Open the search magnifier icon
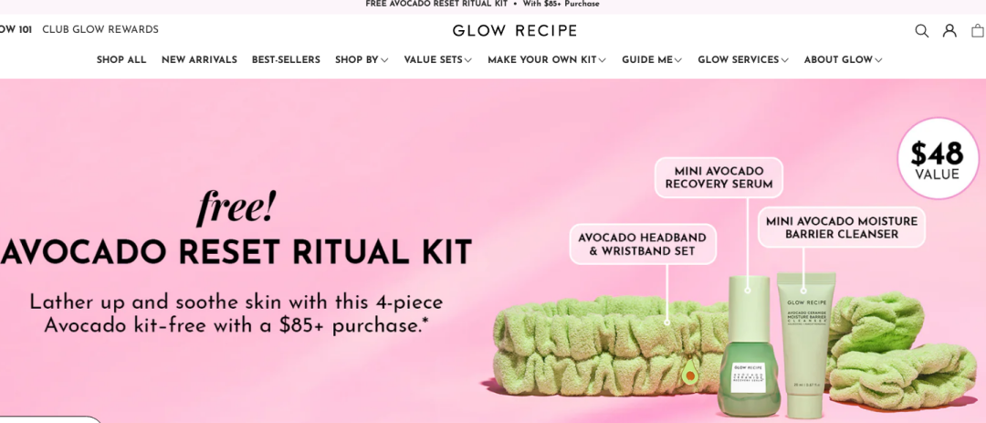This screenshot has height=423, width=986. [x=921, y=31]
